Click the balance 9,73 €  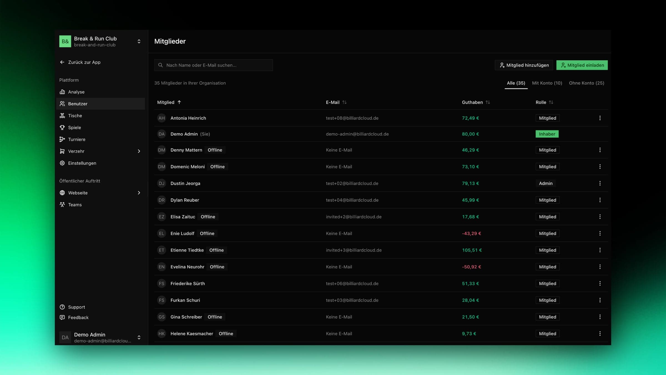tap(469, 334)
